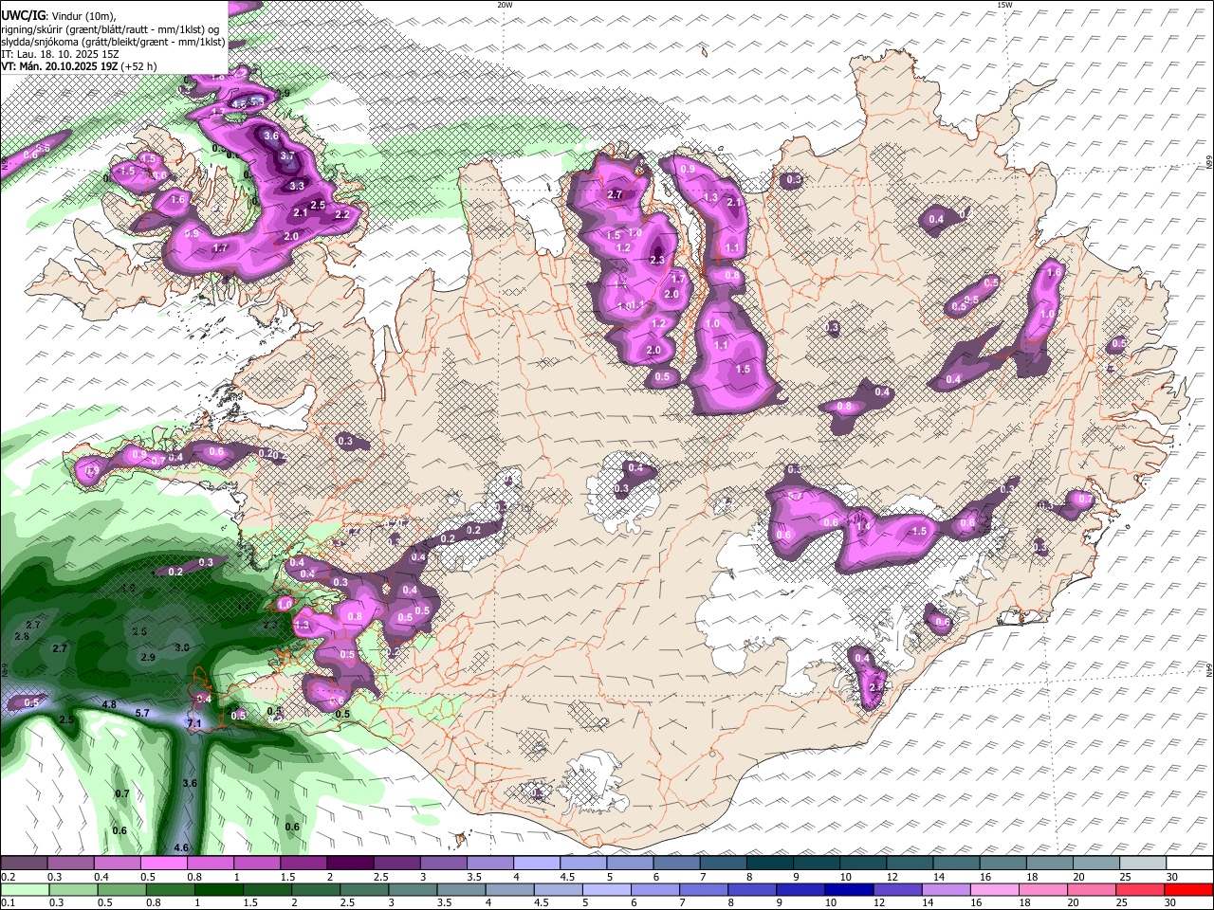
Task: Click the 6 swatch in top legend row
Action: (x=677, y=864)
